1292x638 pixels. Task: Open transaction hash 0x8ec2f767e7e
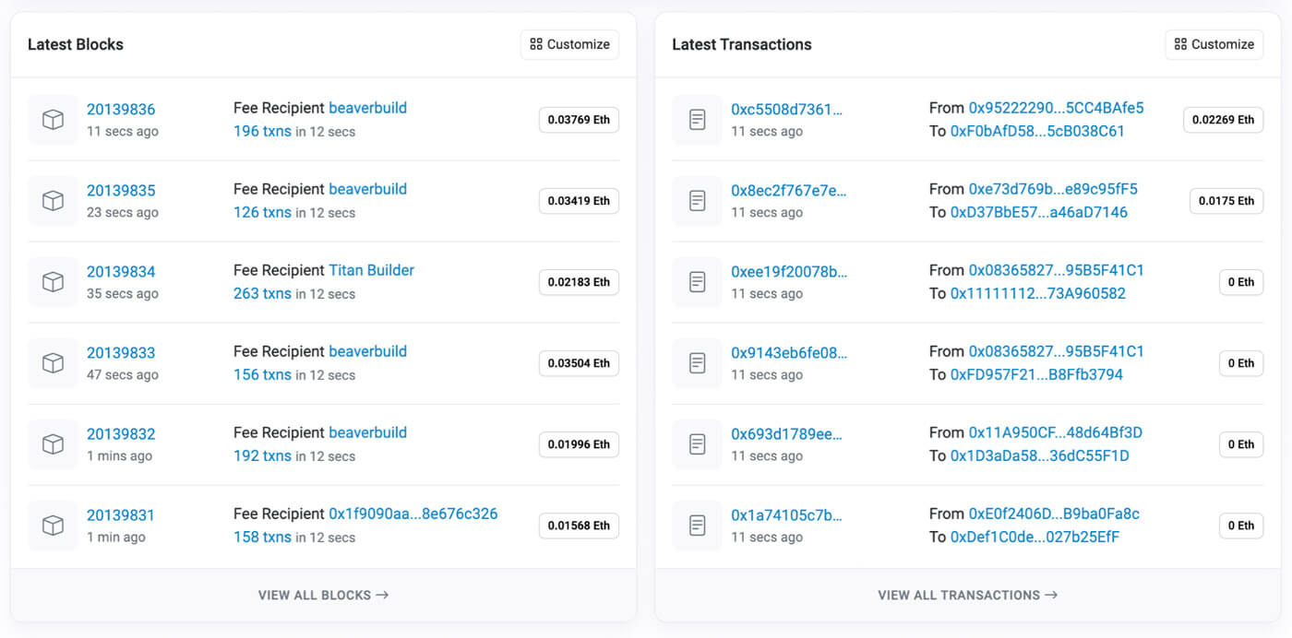pos(788,191)
